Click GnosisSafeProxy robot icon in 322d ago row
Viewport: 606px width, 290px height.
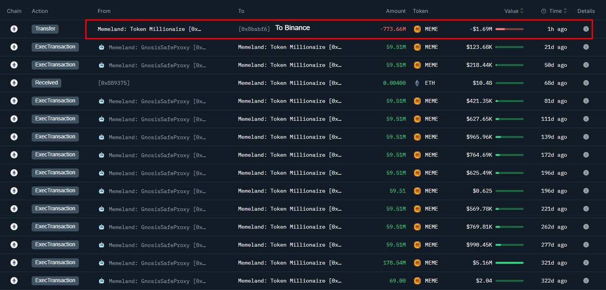coord(102,281)
